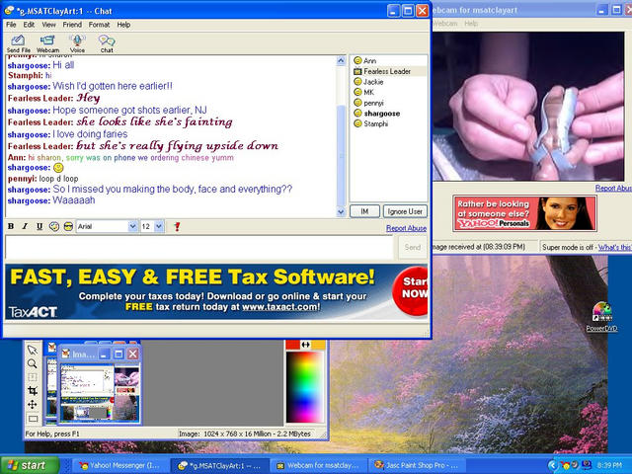Select Fearless Leader in the user list
632x474 pixels.
click(387, 71)
